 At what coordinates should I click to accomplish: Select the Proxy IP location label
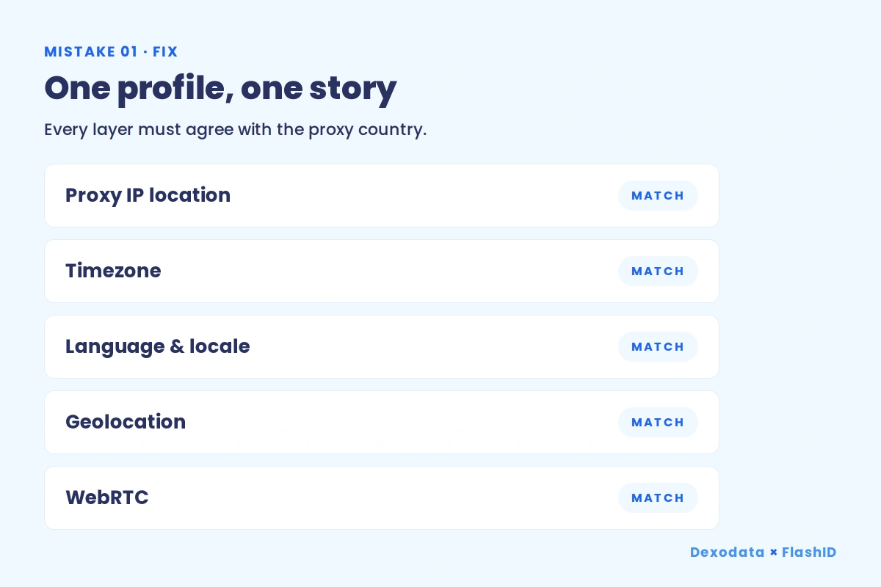click(148, 195)
